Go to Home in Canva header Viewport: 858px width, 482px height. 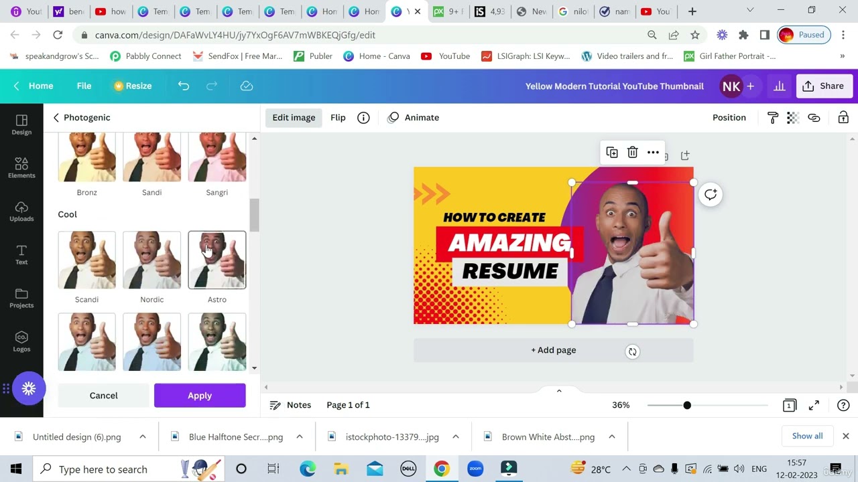34,86
